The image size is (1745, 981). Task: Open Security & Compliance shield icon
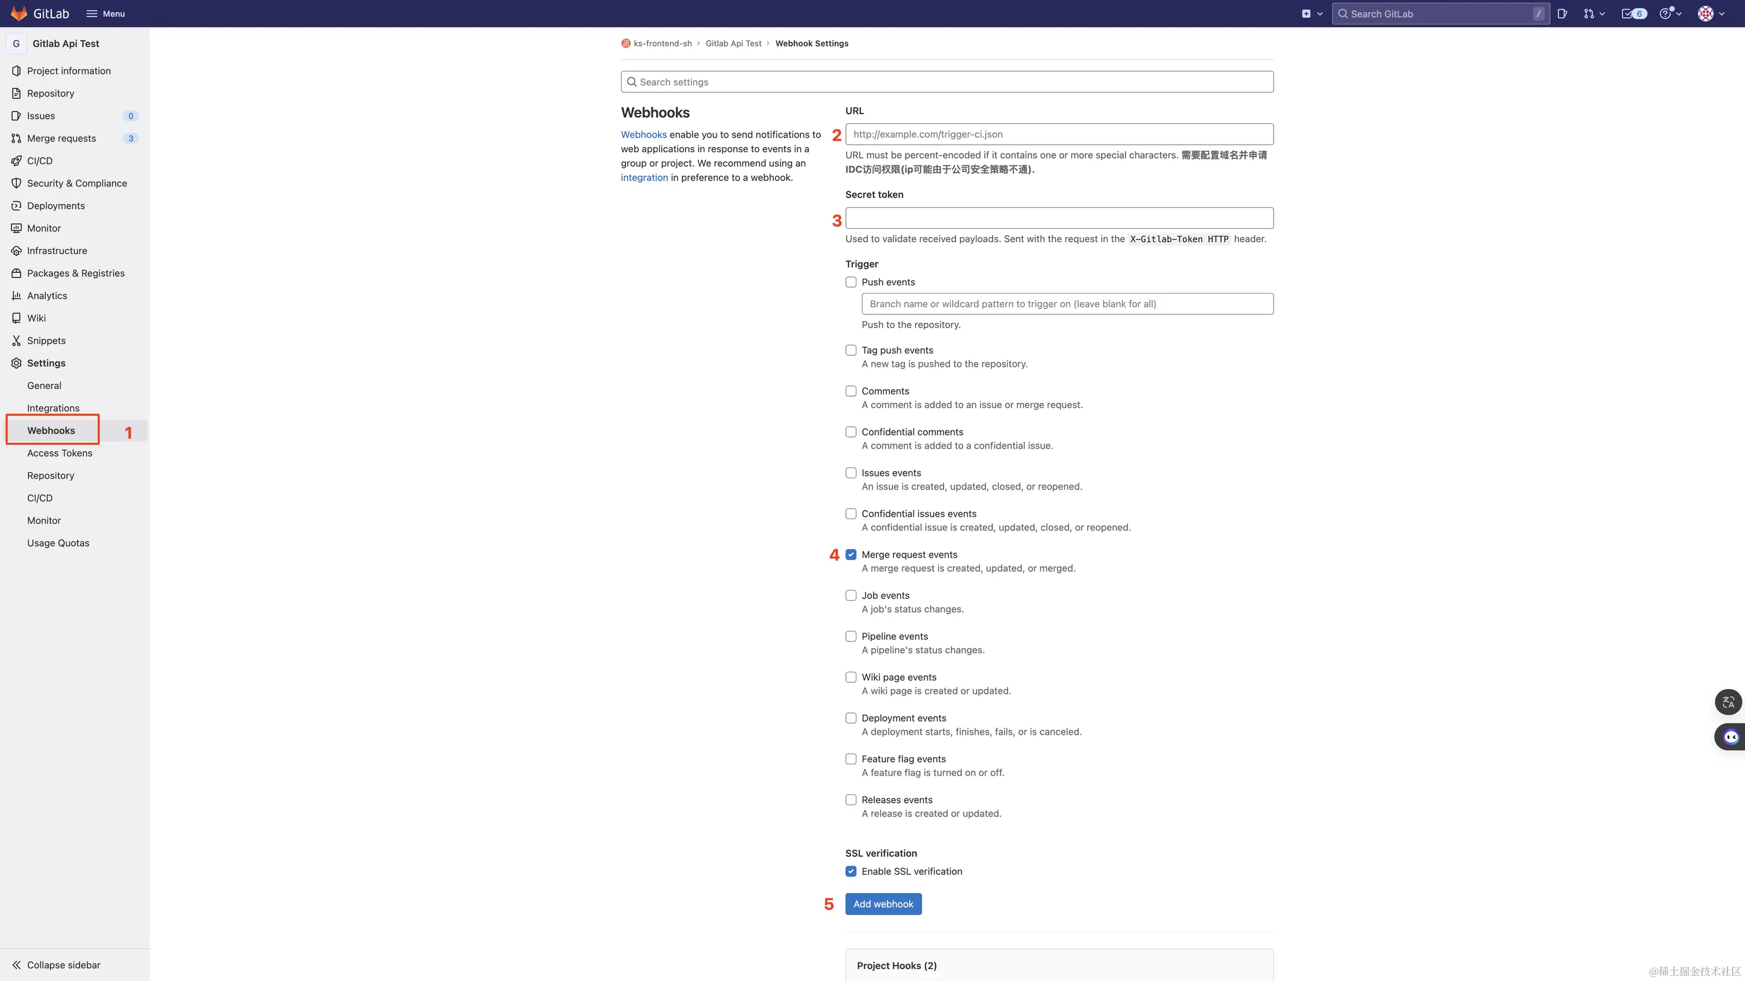[16, 183]
